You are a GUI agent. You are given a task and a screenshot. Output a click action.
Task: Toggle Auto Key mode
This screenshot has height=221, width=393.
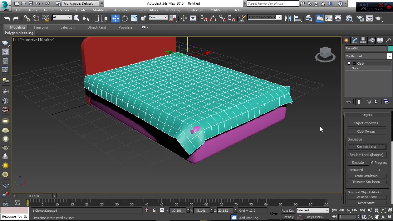pos(288,211)
